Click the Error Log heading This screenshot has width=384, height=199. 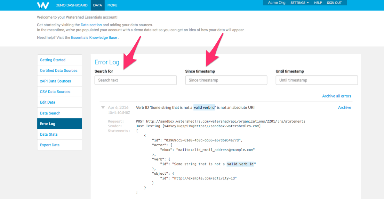107,62
